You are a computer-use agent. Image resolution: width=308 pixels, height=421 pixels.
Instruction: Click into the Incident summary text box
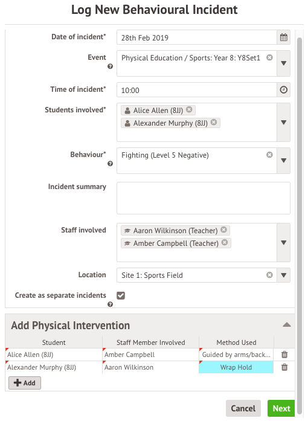(x=204, y=198)
